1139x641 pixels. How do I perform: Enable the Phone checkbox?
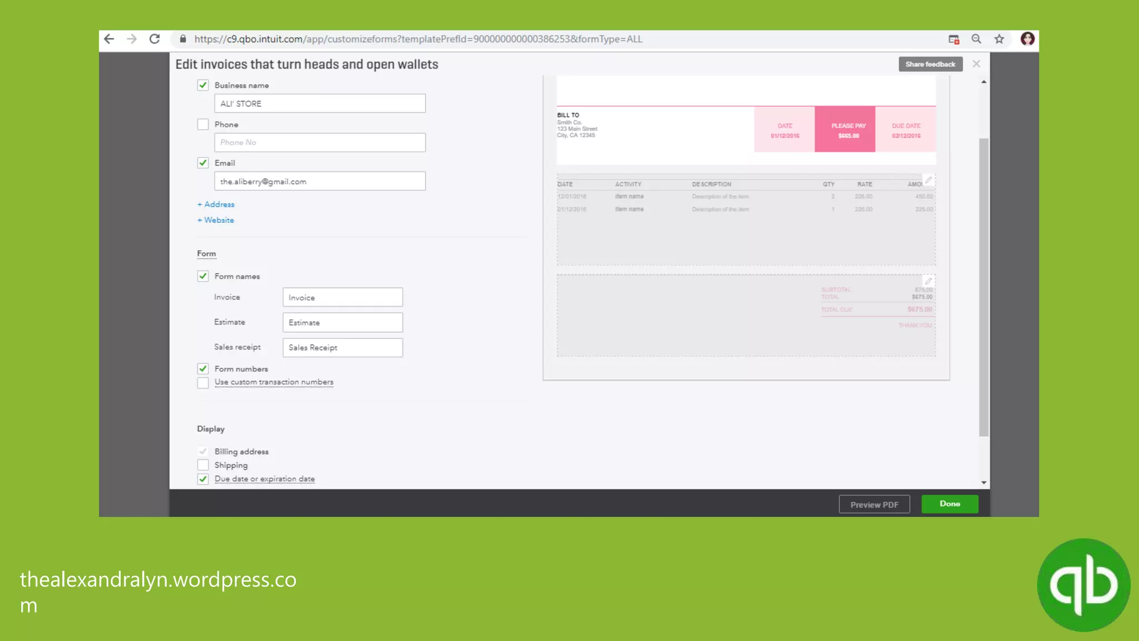tap(203, 125)
